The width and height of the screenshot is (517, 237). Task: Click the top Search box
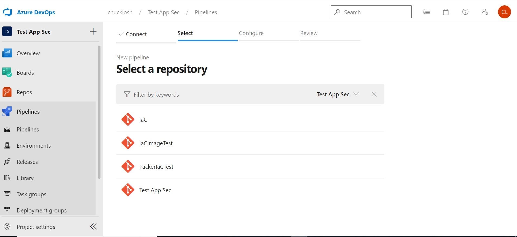pos(371,12)
